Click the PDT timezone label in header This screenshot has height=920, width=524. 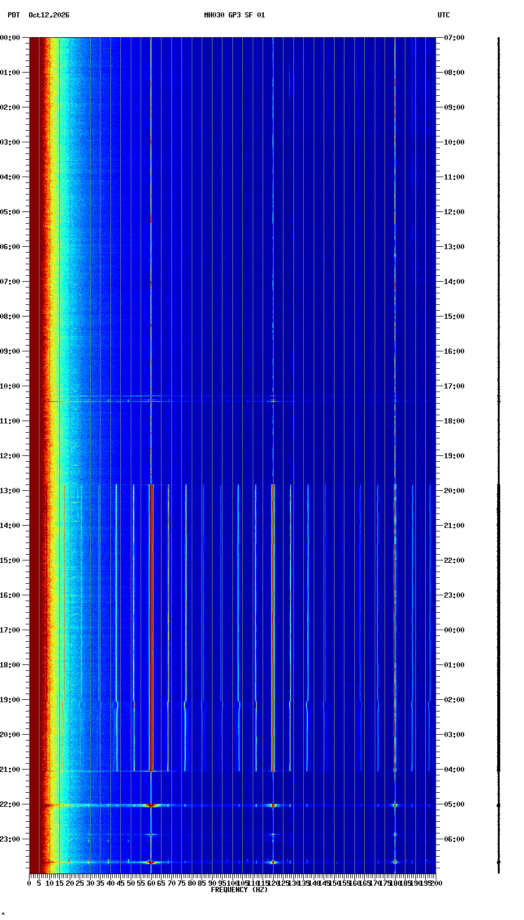[13, 15]
